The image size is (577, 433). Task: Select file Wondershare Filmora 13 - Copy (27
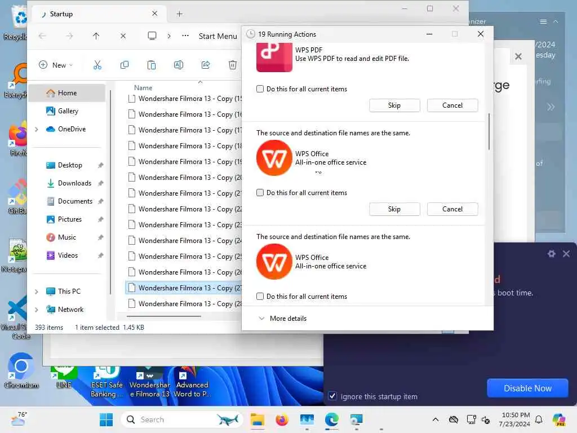pyautogui.click(x=183, y=288)
